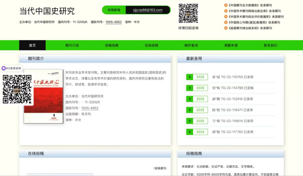The height and width of the screenshot is (176, 303).
Task: Open the 稿件查询 navigation item
Action: pos(191,46)
